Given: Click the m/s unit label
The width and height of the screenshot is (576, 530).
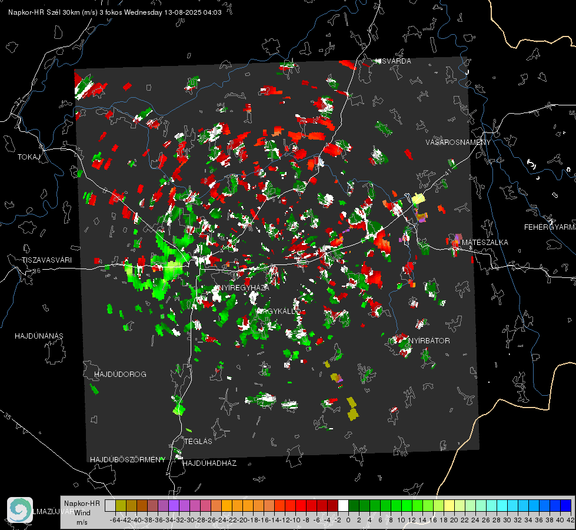Looking at the screenshot, I should (82, 522).
